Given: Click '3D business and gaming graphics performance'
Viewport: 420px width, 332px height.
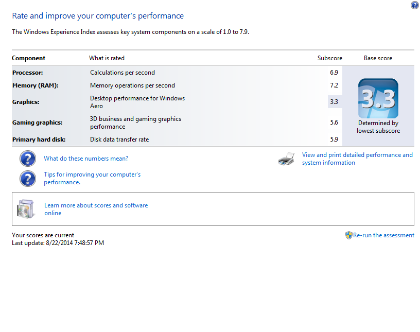Looking at the screenshot, I should (x=135, y=123).
